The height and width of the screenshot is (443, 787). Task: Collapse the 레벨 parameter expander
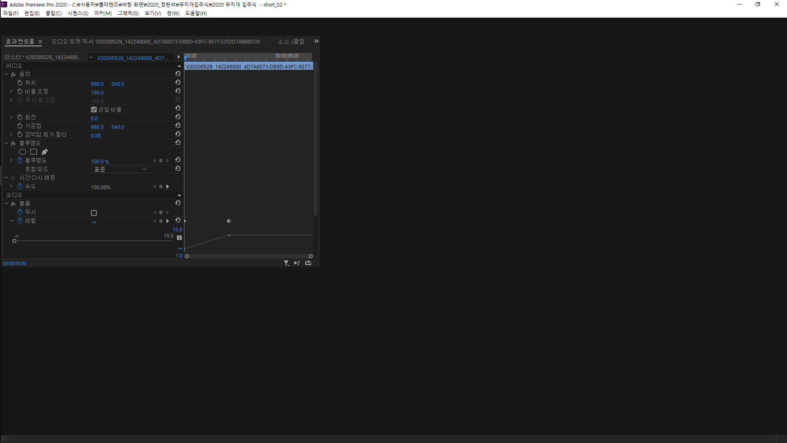12,220
